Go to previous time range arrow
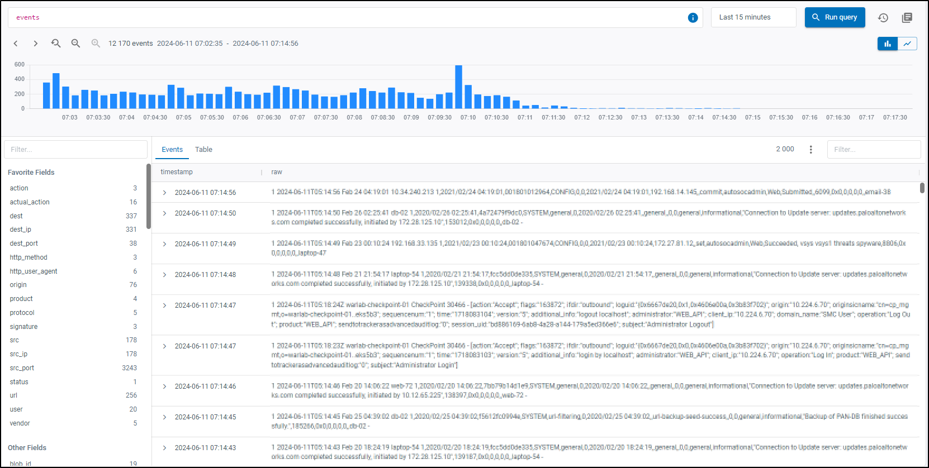 click(16, 44)
